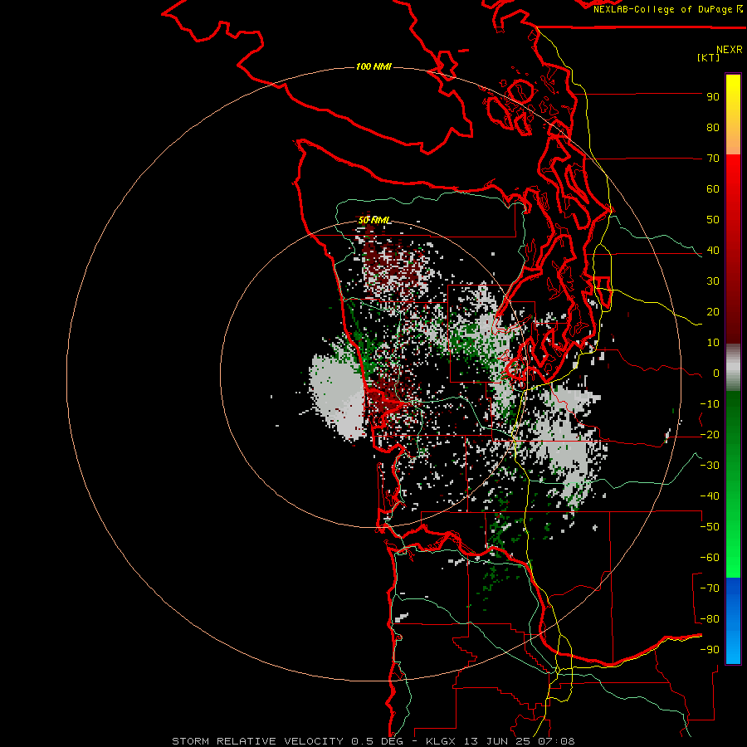The image size is (747, 747).
Task: Select the 80 value on velocity scale
Action: [713, 128]
